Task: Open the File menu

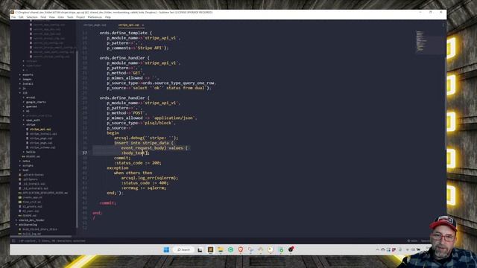Action: click(x=13, y=17)
